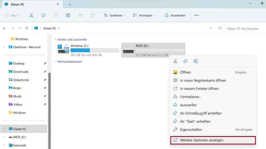
Task: Click the Auswerfen button in toolbar
Action: (x=175, y=15)
